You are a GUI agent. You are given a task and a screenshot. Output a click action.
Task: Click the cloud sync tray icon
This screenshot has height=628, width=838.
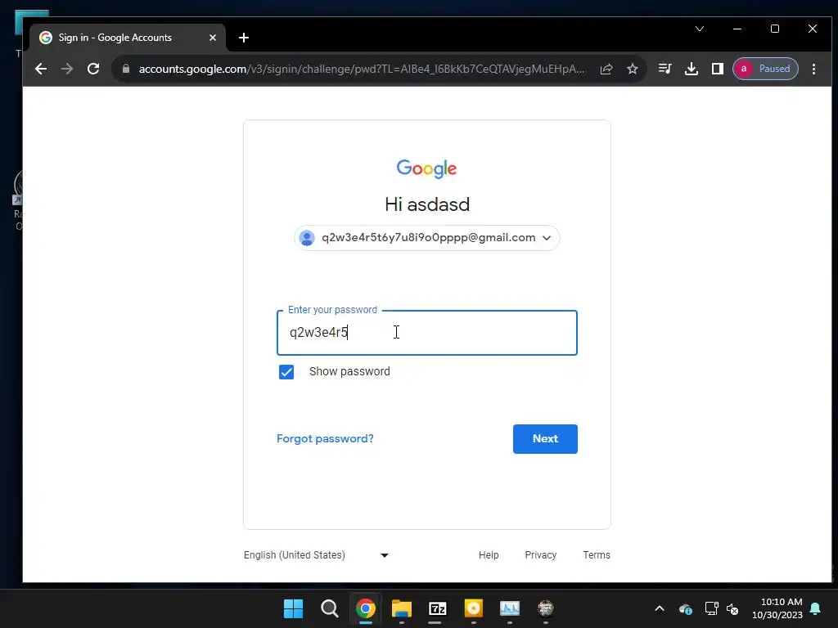point(685,608)
